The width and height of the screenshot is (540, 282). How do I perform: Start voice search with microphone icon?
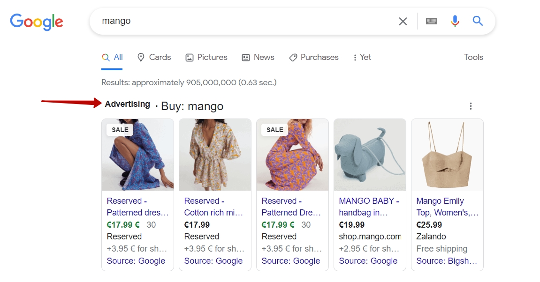pos(455,21)
